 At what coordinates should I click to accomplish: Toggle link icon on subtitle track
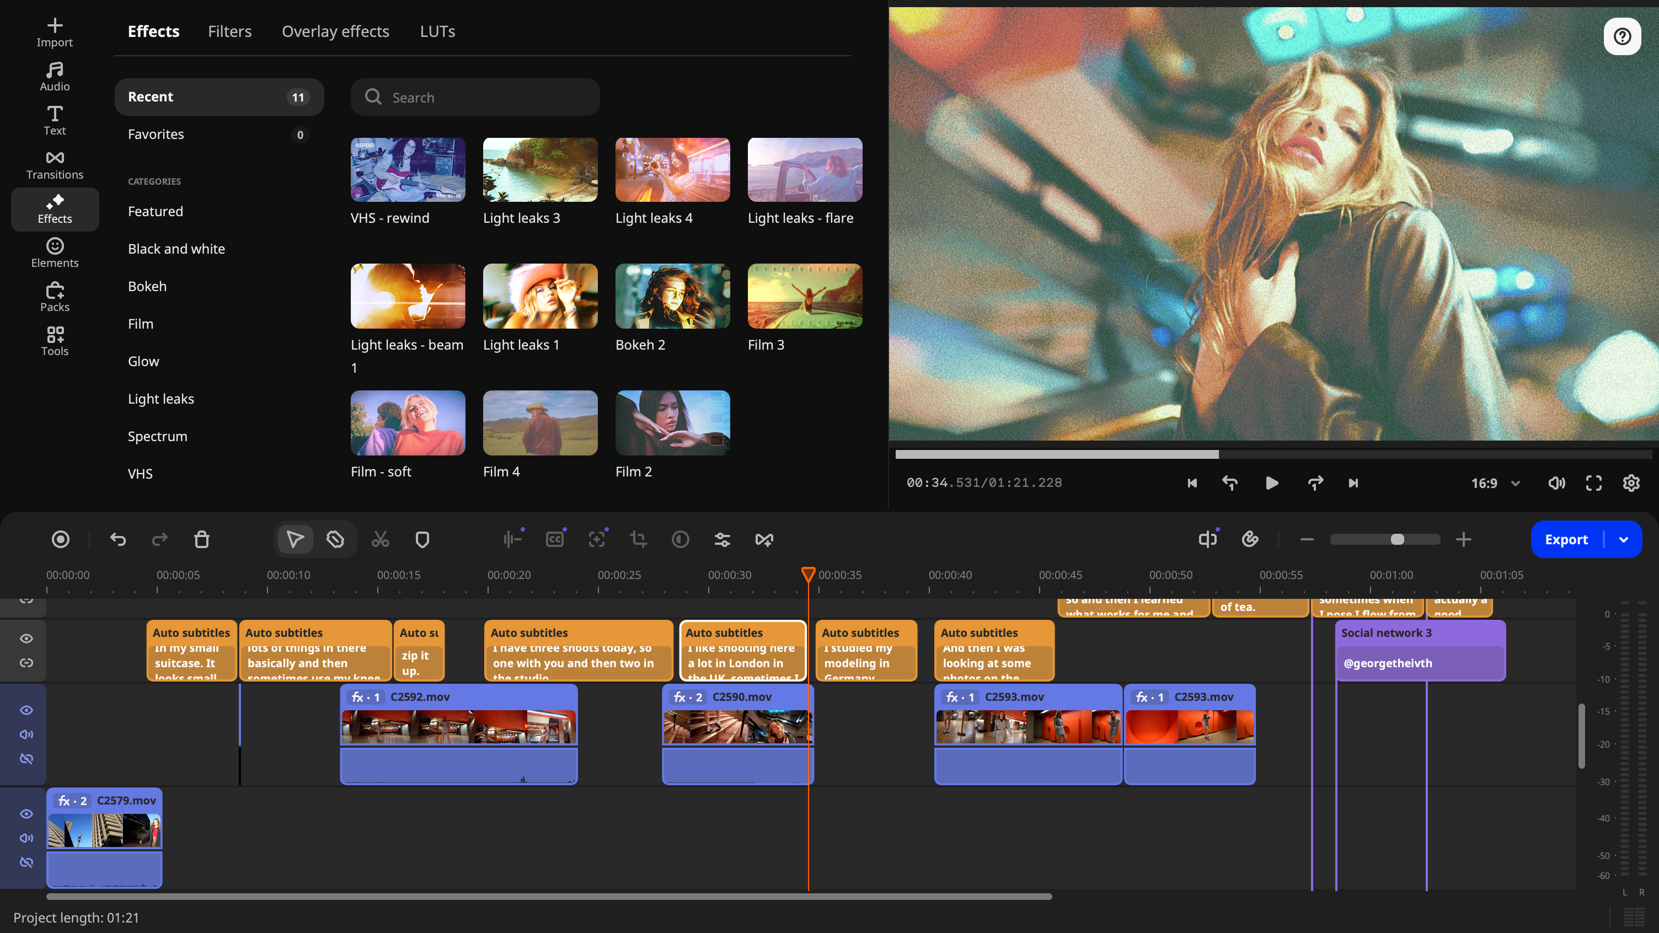pos(26,663)
